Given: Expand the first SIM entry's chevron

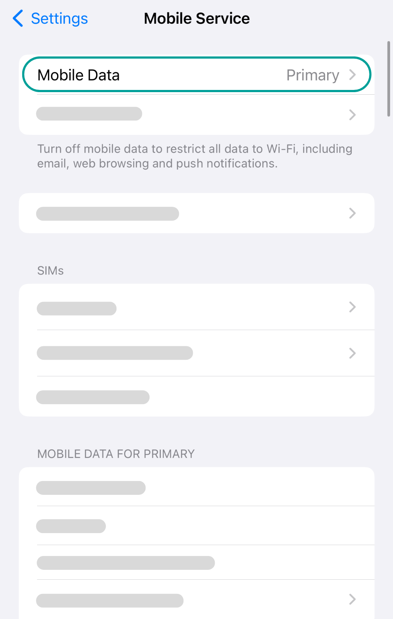Looking at the screenshot, I should pyautogui.click(x=352, y=307).
